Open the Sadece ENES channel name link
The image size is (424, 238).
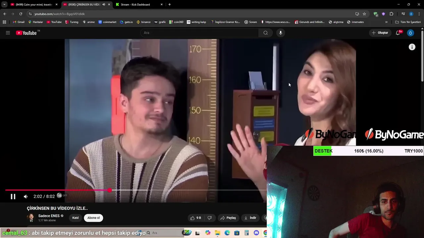[x=49, y=216]
